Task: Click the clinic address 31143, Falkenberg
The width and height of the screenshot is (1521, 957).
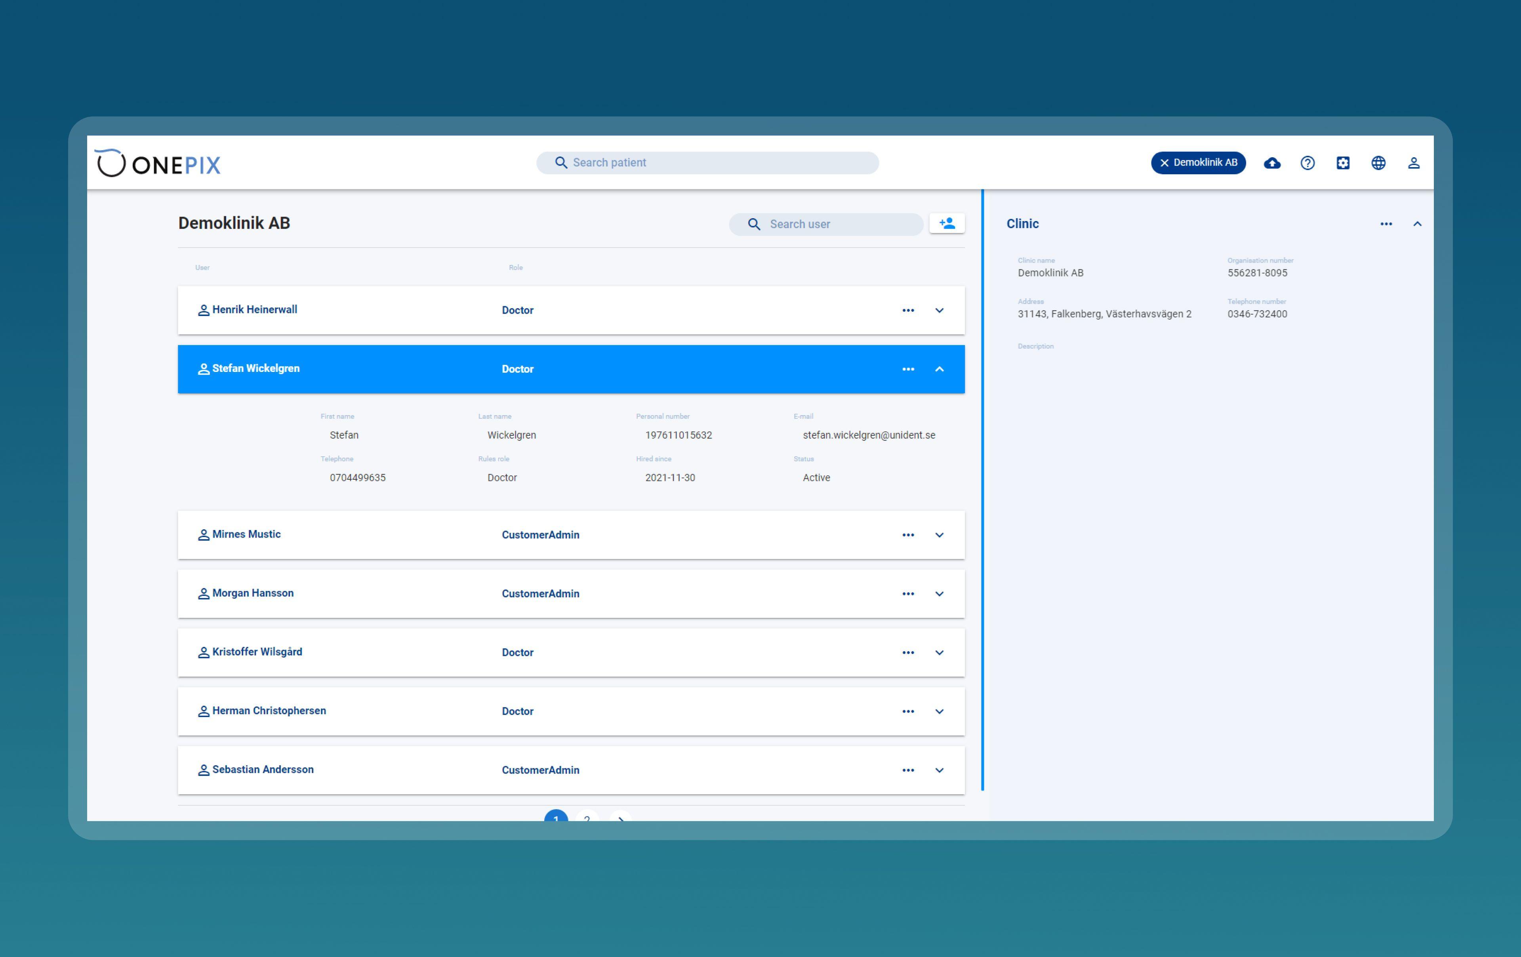Action: pyautogui.click(x=1104, y=314)
